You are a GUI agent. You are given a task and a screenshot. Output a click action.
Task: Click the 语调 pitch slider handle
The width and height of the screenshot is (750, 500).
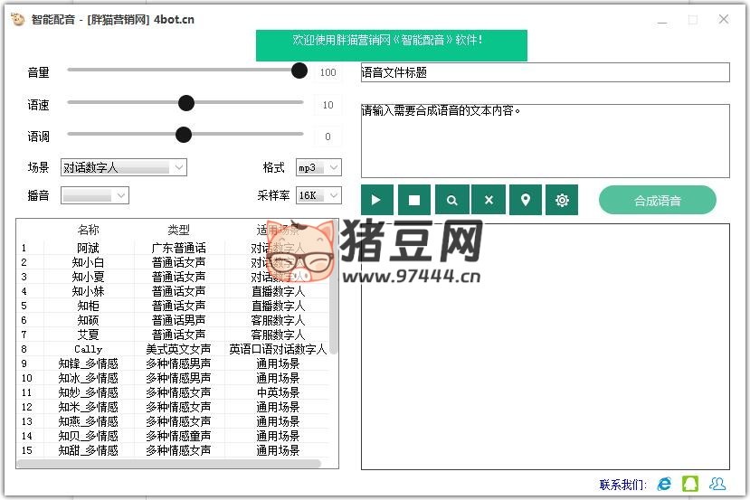coord(183,135)
